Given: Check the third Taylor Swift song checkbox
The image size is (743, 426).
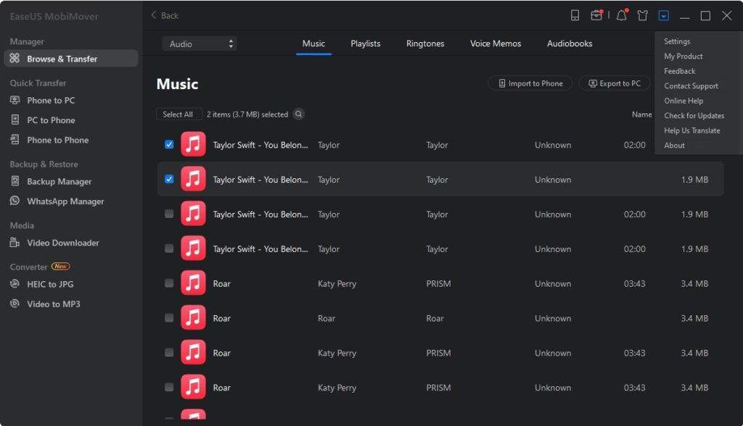Looking at the screenshot, I should click(x=169, y=214).
